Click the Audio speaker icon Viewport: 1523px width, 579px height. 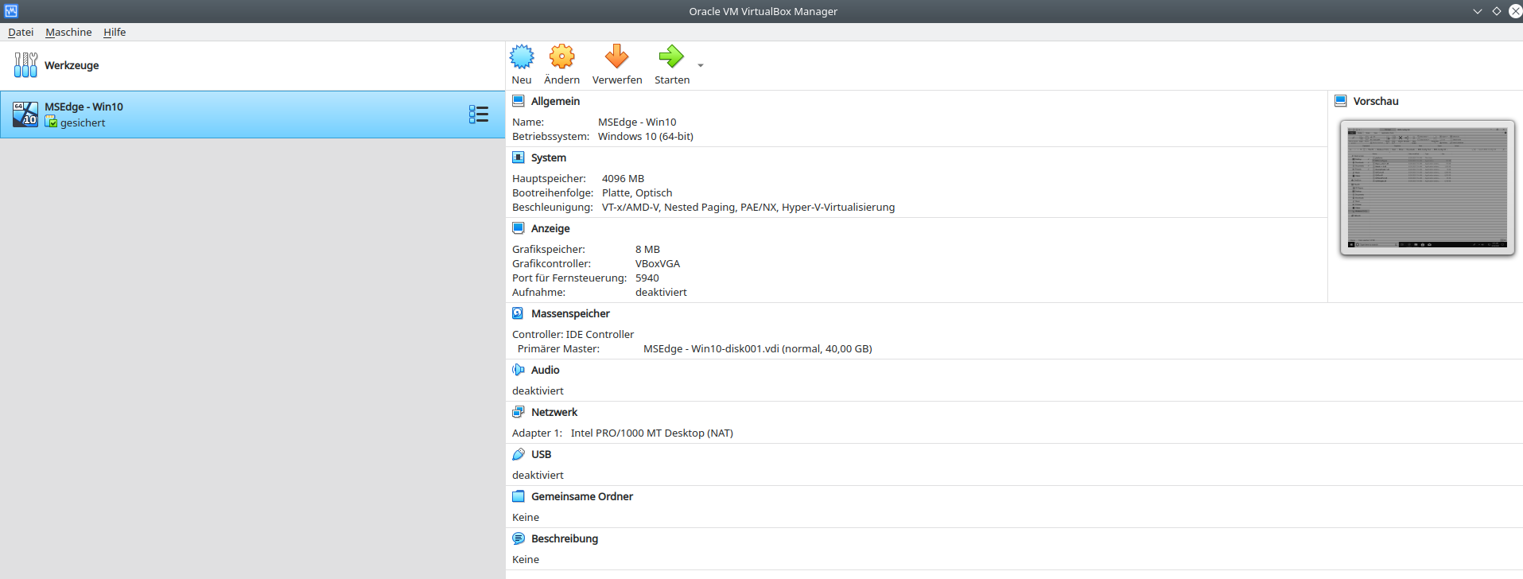pos(519,370)
